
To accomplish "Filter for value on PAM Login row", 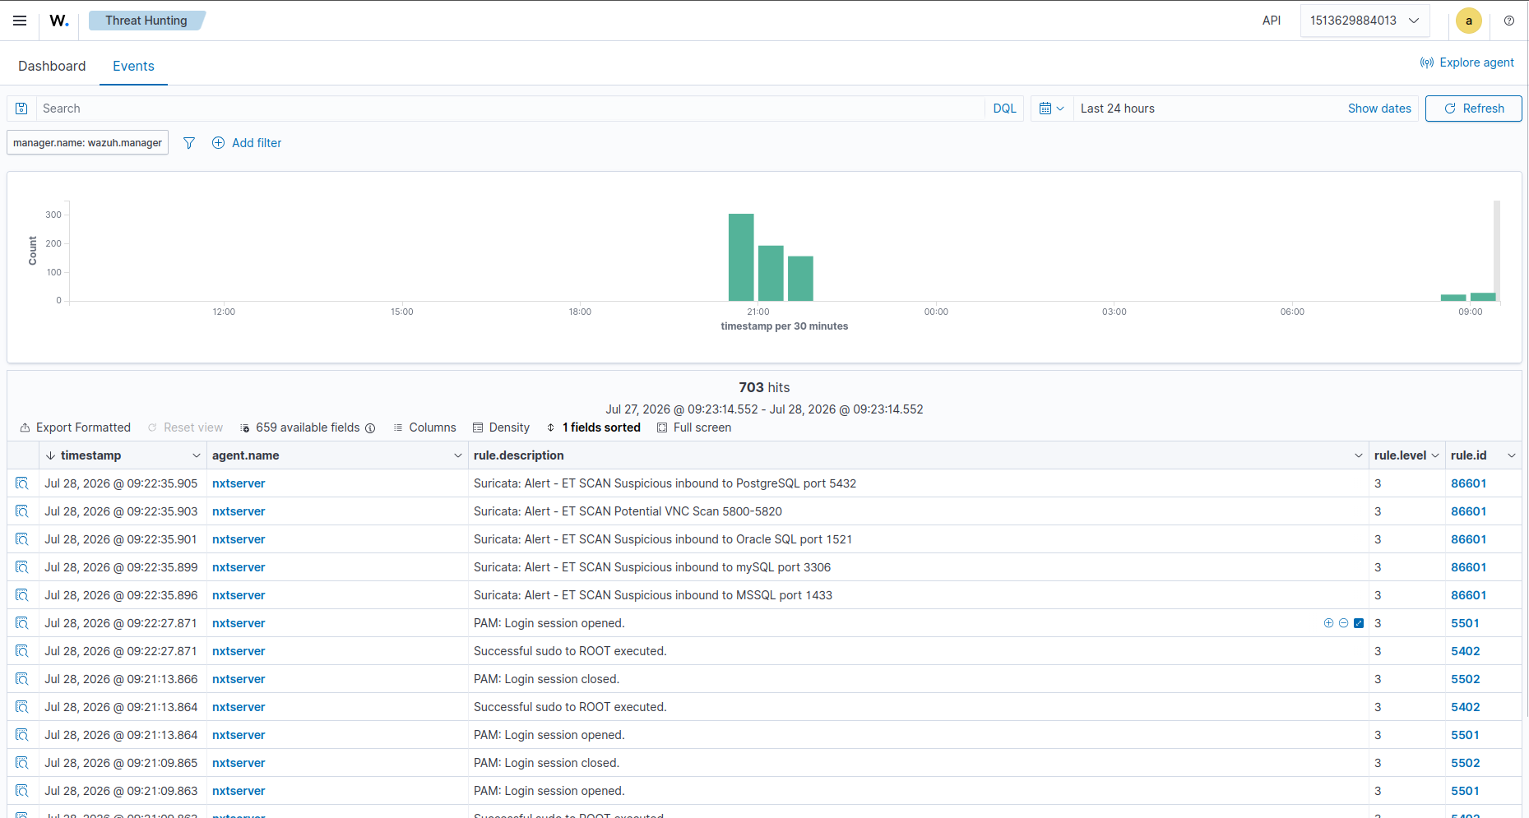I will click(x=1328, y=623).
